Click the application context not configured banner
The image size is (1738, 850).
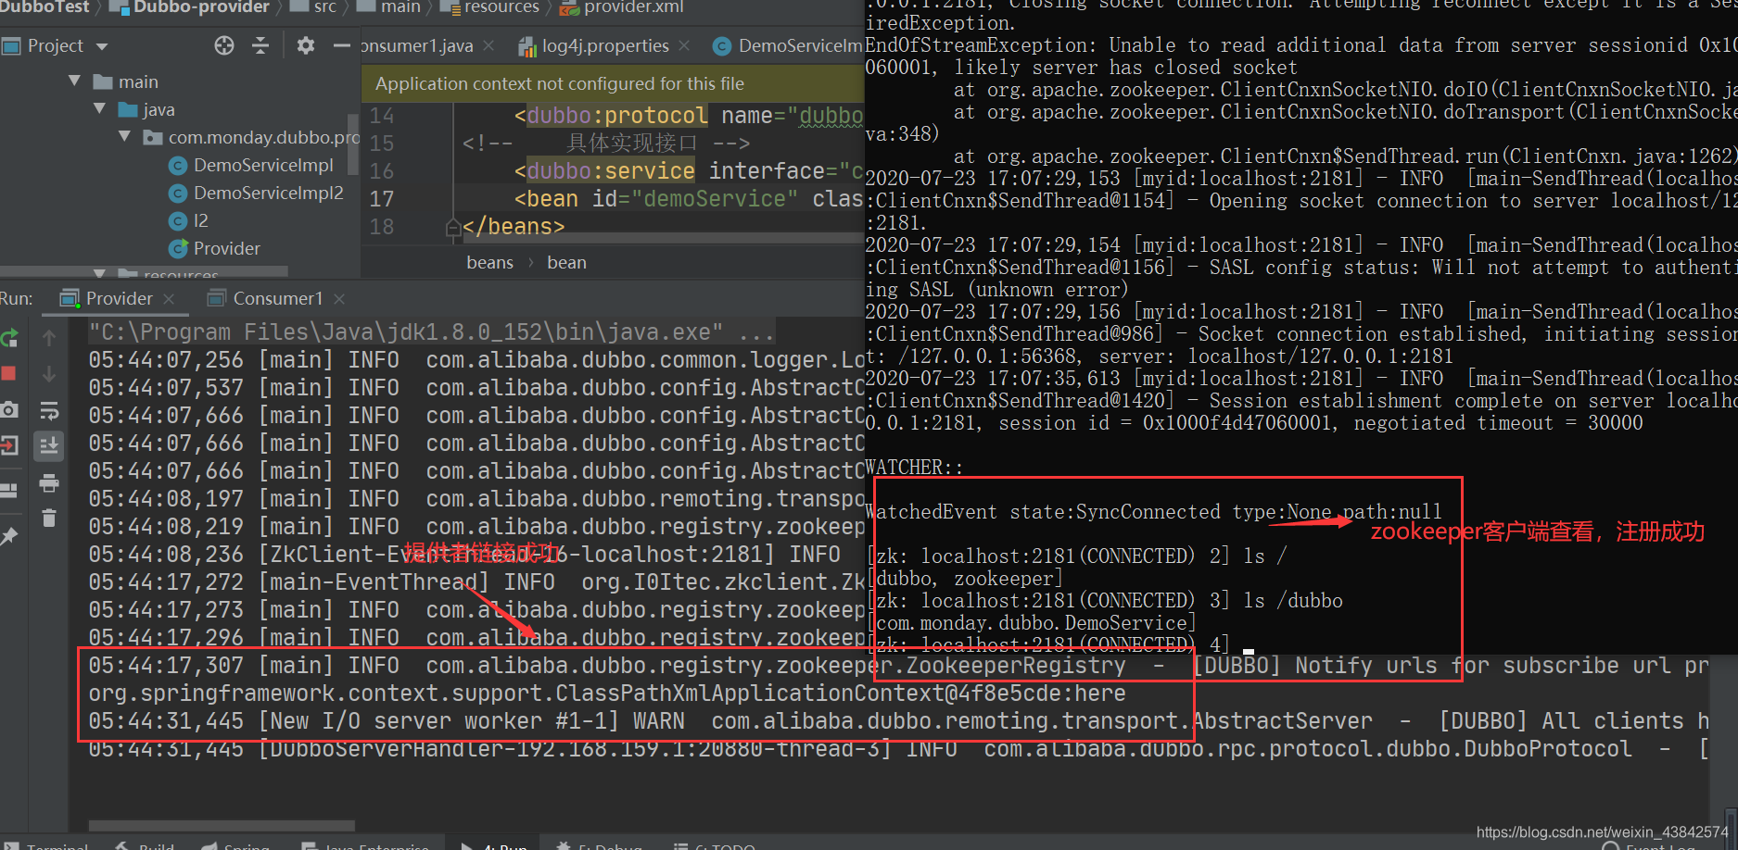(x=613, y=83)
